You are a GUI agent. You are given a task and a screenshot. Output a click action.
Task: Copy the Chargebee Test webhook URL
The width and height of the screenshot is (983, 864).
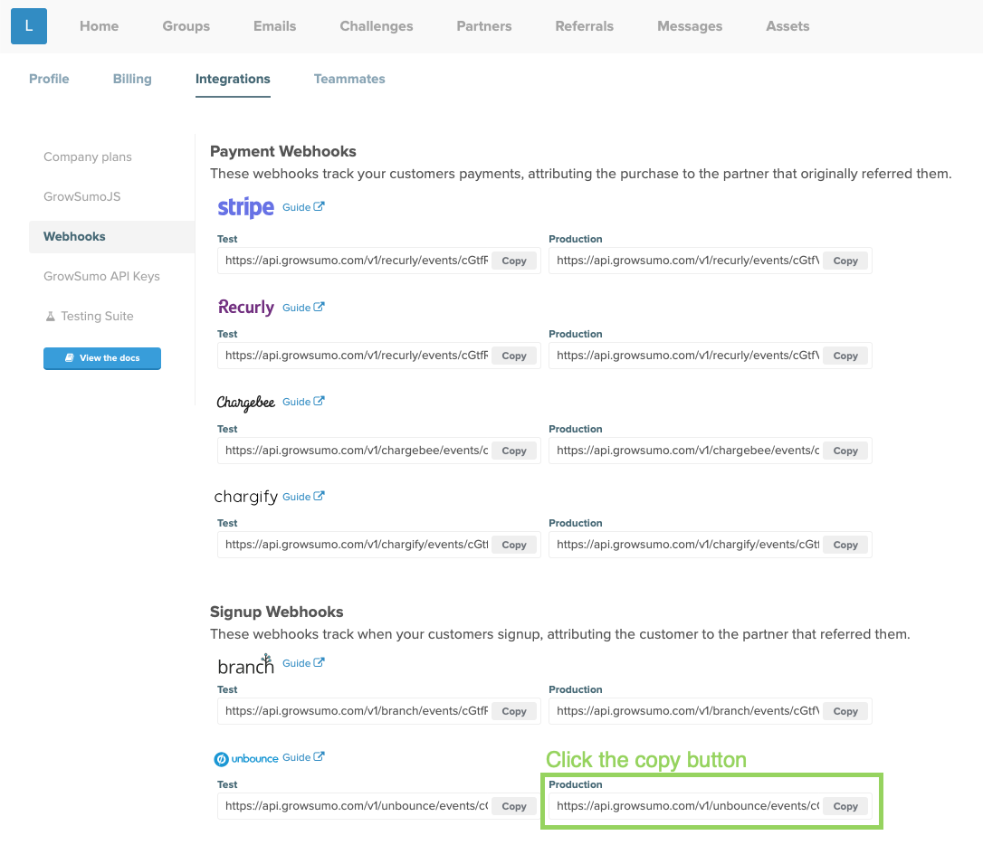514,451
